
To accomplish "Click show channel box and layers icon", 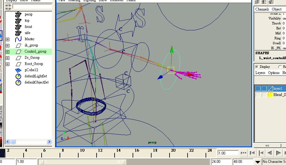I will [271, 2].
